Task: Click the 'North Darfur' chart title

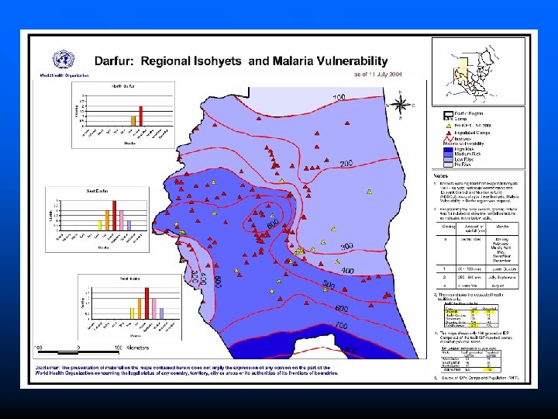Action: [x=123, y=86]
